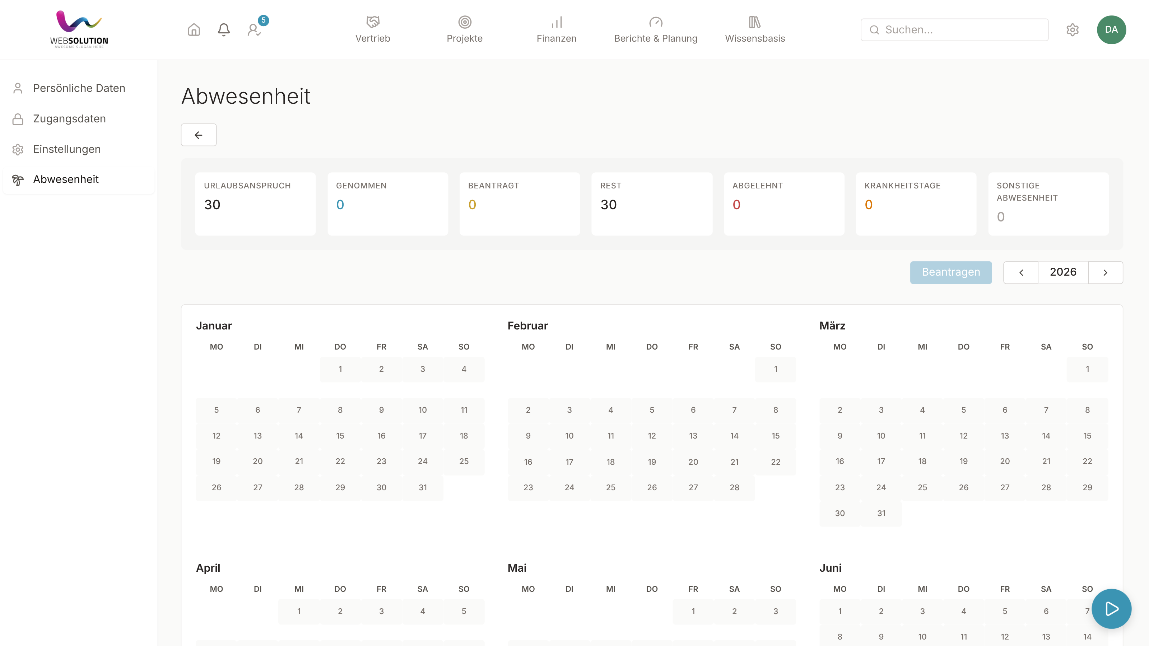Click the Beantragen button
This screenshot has height=646, width=1149.
[x=951, y=272]
